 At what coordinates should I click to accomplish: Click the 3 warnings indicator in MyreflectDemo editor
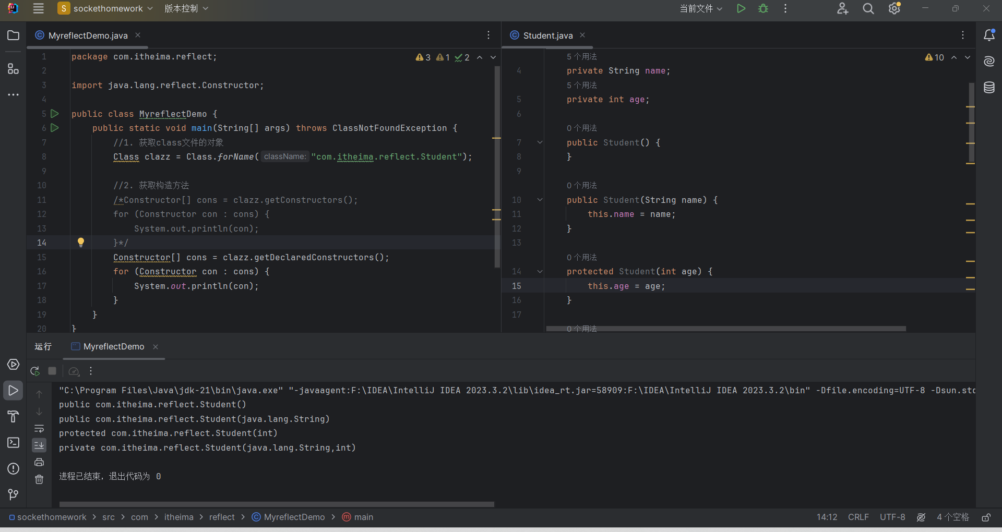(423, 57)
